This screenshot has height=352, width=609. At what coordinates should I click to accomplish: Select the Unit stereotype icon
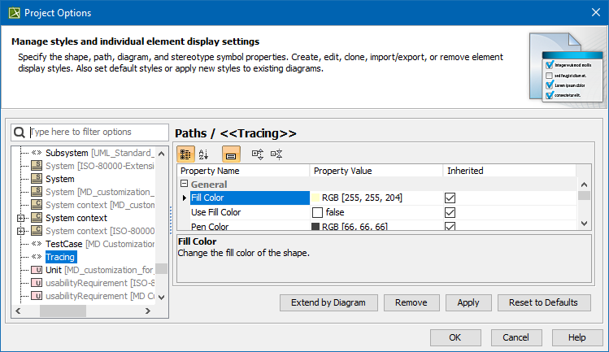pyautogui.click(x=36, y=270)
